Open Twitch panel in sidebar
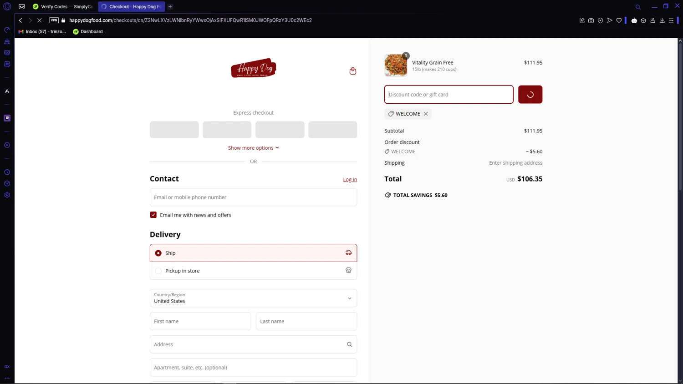The height and width of the screenshot is (384, 683). [x=7, y=118]
